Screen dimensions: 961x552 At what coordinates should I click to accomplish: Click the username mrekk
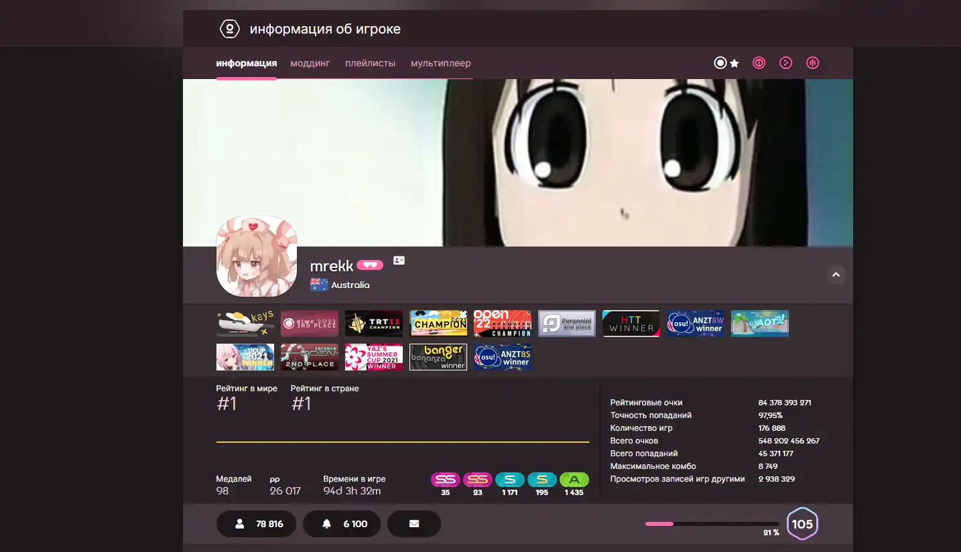point(332,266)
